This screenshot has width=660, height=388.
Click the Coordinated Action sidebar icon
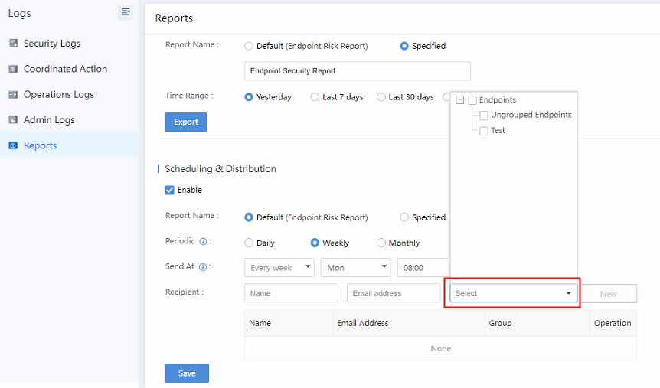click(x=13, y=69)
